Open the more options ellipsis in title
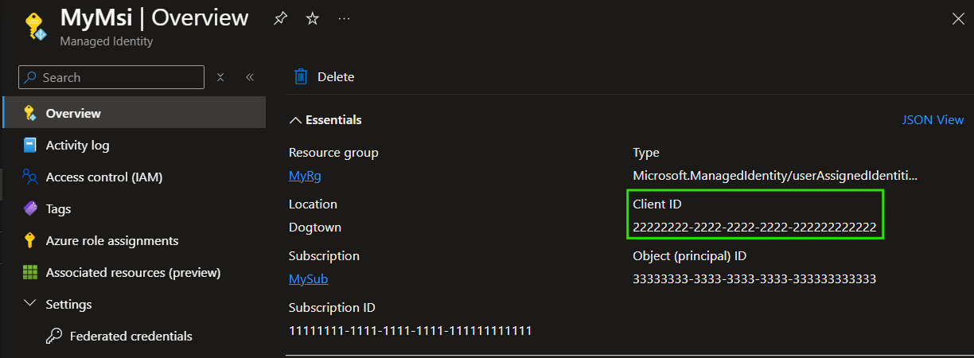974x358 pixels. (344, 18)
